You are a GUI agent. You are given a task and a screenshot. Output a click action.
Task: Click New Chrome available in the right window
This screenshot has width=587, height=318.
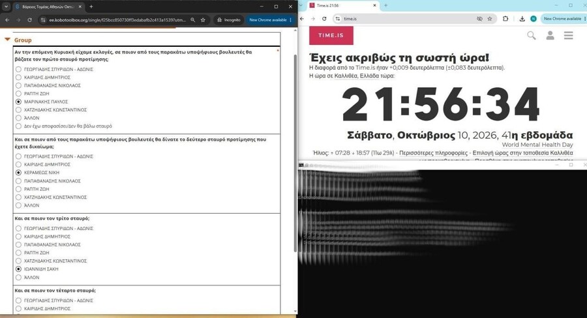tap(564, 19)
